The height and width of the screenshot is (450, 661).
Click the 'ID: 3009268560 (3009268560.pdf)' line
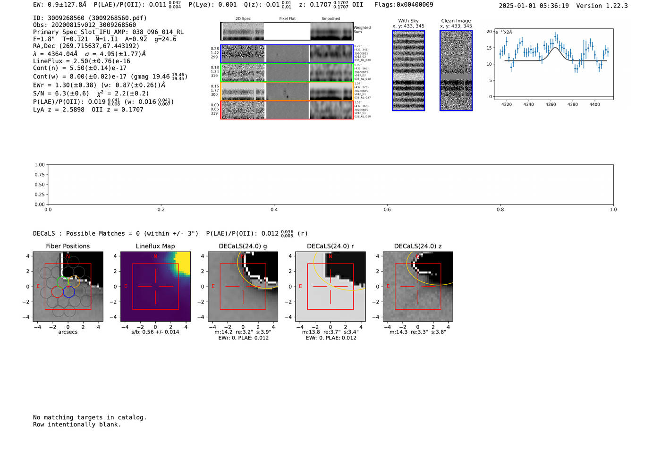tap(90, 18)
